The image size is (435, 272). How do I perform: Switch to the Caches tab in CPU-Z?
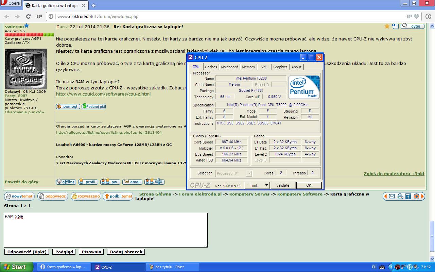[x=211, y=67]
